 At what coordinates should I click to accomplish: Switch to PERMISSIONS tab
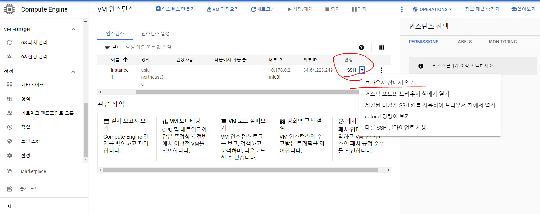tap(423, 42)
